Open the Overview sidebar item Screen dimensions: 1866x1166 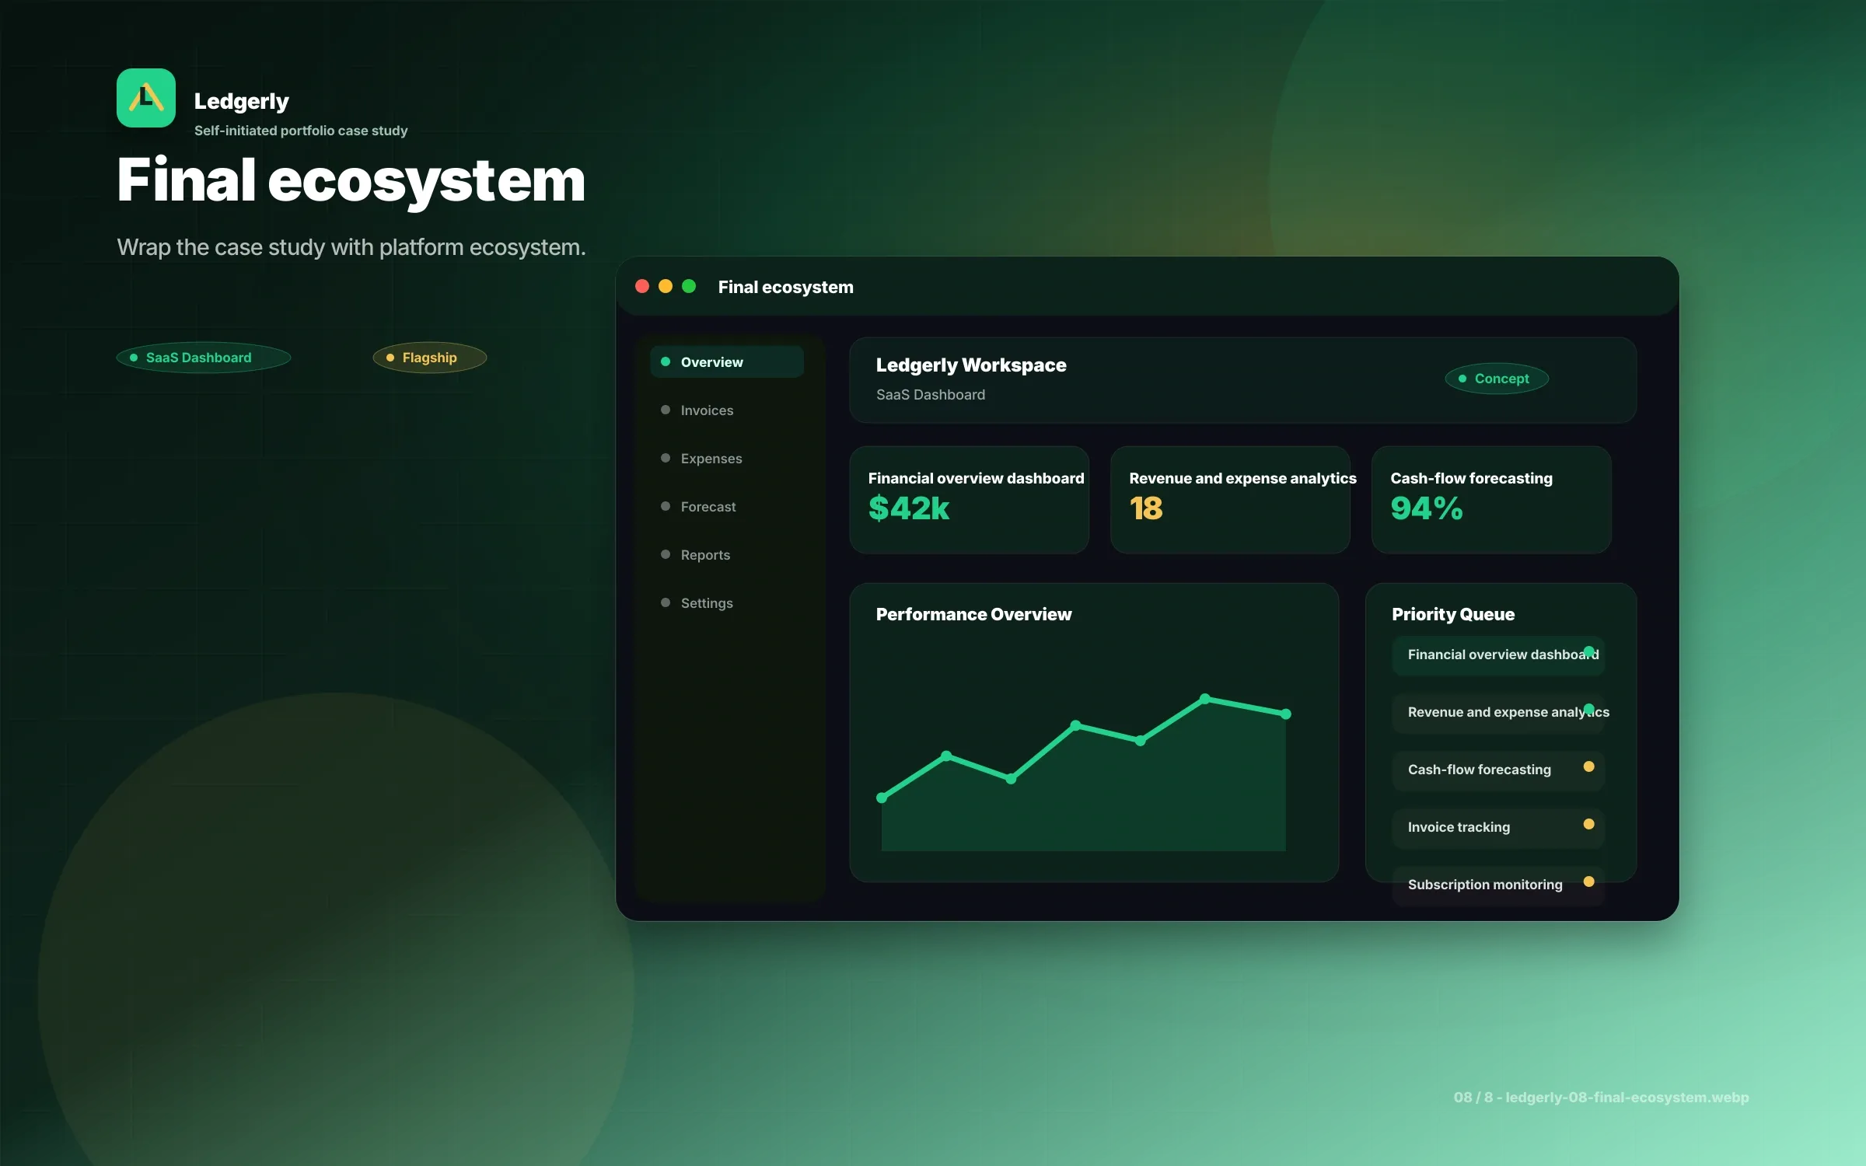click(x=727, y=362)
